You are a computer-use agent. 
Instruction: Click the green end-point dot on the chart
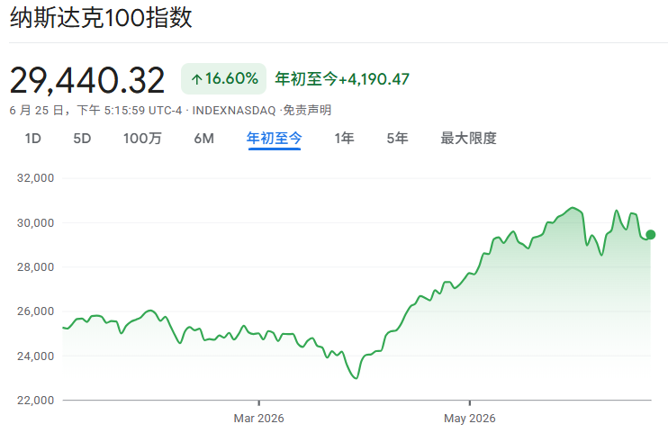pyautogui.click(x=651, y=234)
